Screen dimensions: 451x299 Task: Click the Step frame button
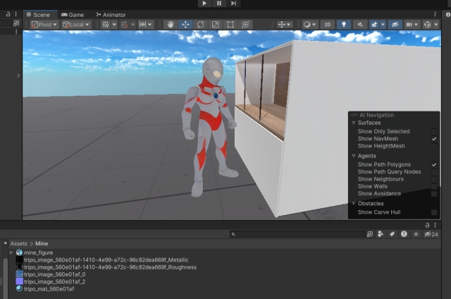point(233,3)
